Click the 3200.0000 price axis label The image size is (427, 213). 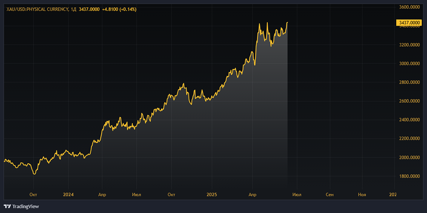[409, 45]
